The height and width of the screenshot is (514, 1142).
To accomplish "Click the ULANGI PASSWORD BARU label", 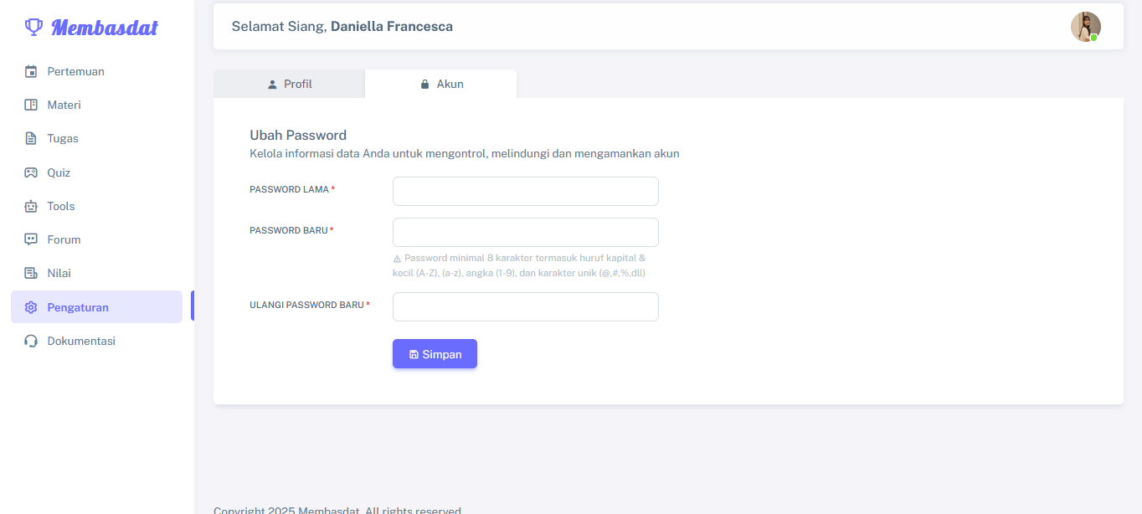I will coord(310,305).
